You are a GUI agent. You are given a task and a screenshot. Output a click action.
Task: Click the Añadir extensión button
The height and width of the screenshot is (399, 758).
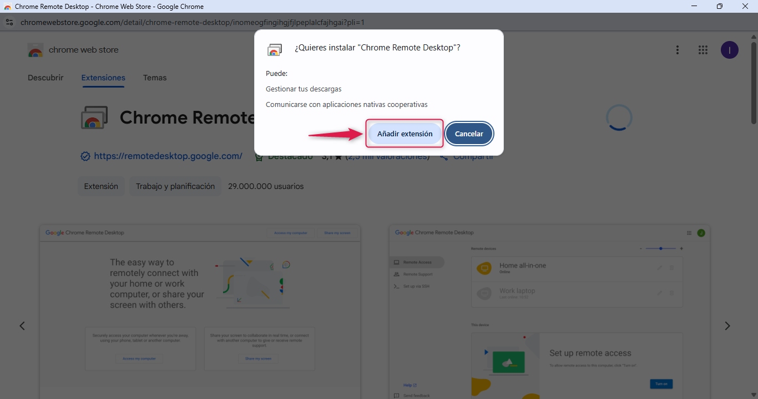coord(405,134)
